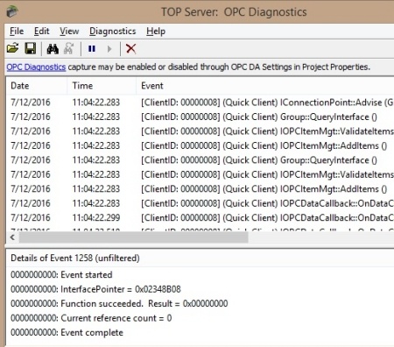The image size is (394, 347).
Task: Clear the log with red X icon
Action: [130, 48]
